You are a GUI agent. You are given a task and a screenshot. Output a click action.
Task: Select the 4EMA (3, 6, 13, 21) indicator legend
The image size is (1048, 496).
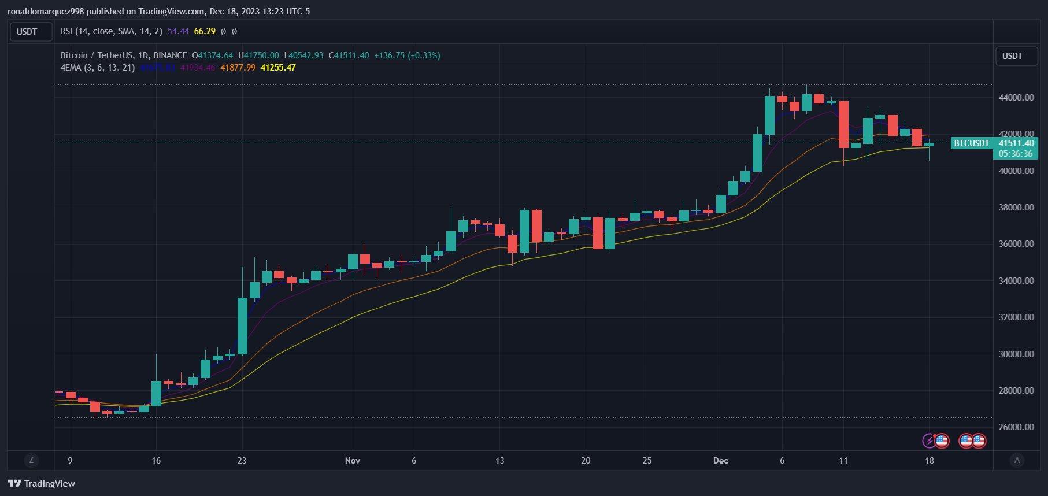click(97, 68)
